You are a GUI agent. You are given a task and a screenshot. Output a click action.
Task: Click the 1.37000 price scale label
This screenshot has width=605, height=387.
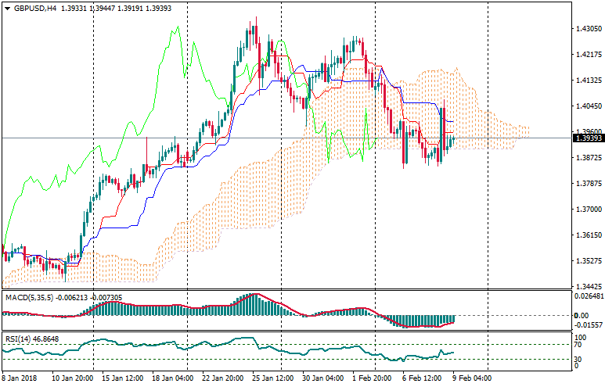click(587, 210)
